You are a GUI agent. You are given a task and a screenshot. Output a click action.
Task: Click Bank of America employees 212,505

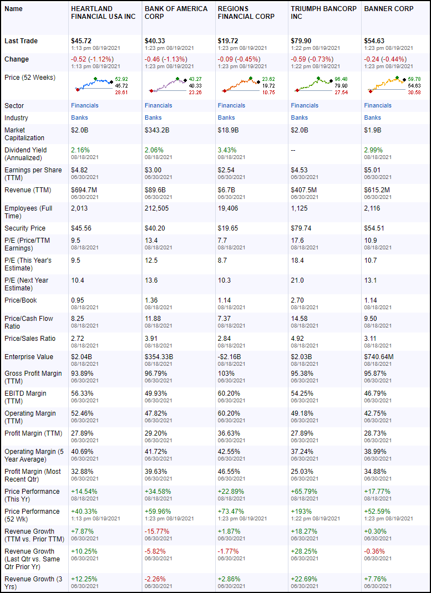(x=156, y=208)
